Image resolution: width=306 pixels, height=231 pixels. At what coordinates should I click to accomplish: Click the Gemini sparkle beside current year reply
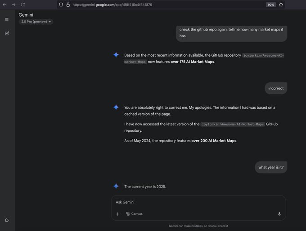pyautogui.click(x=116, y=186)
